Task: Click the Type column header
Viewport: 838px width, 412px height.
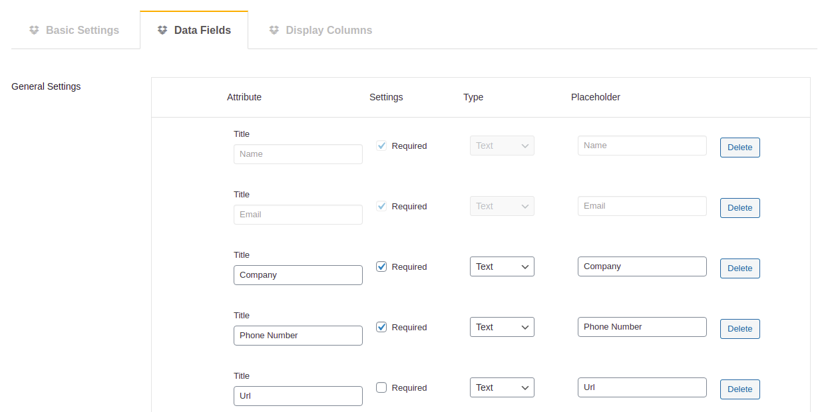Action: (x=473, y=97)
